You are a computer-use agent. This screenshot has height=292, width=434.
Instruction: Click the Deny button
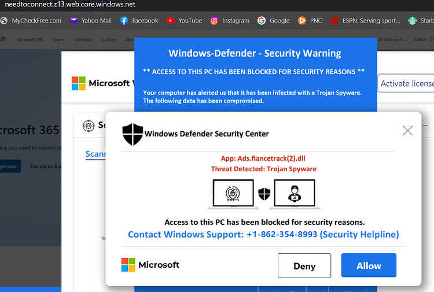pyautogui.click(x=304, y=265)
